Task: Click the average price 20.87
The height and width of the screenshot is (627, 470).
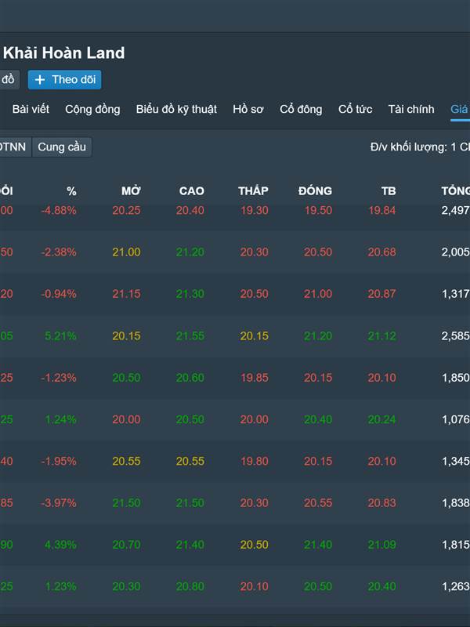Action: [382, 294]
